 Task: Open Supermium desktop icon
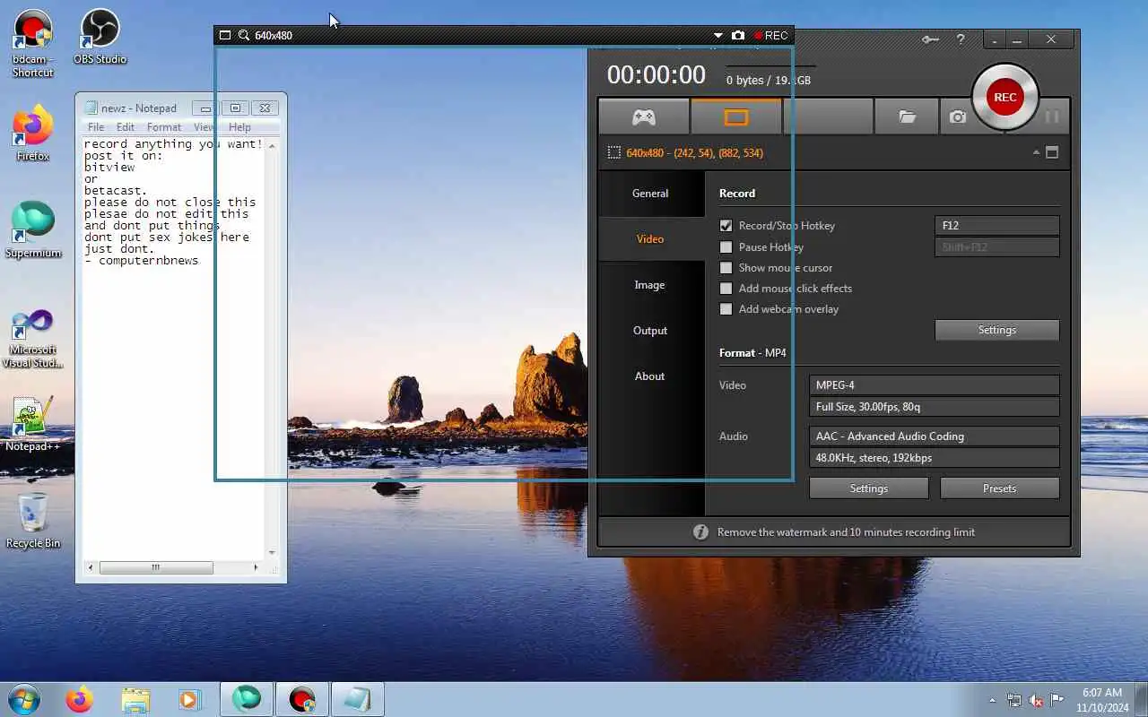[x=33, y=230]
